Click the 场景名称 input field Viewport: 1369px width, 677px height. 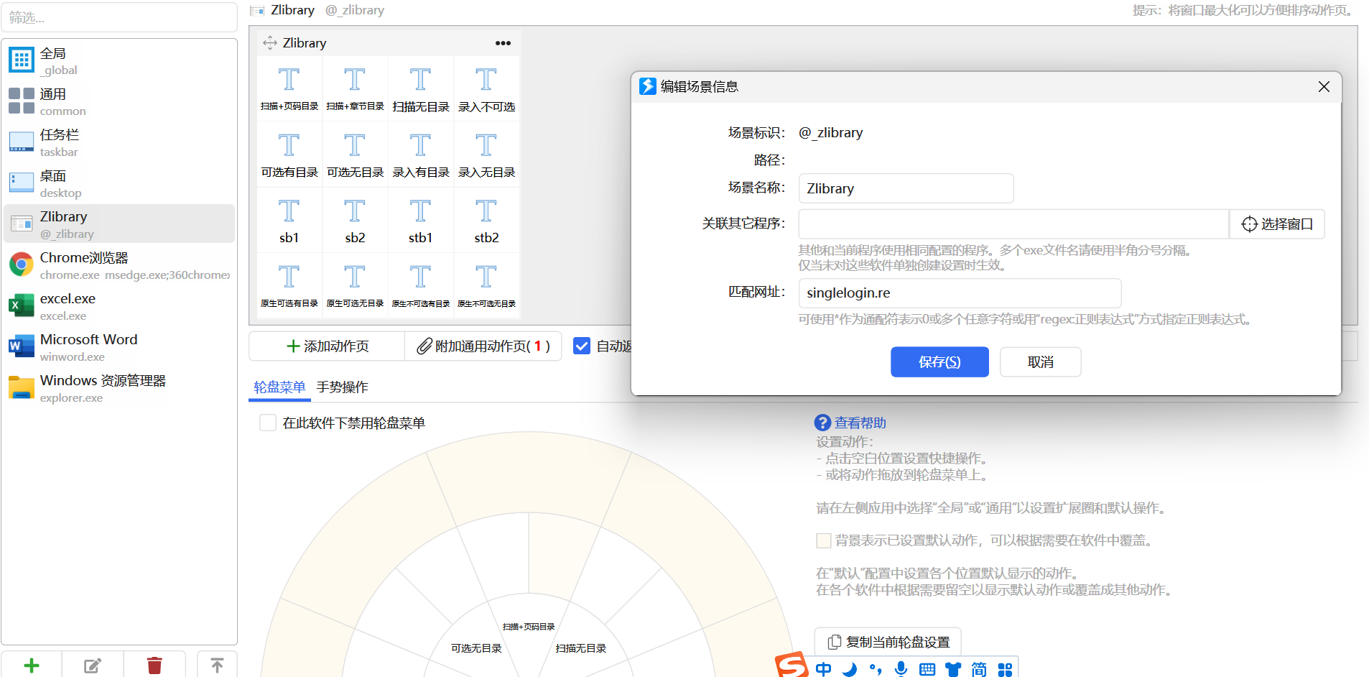point(906,188)
